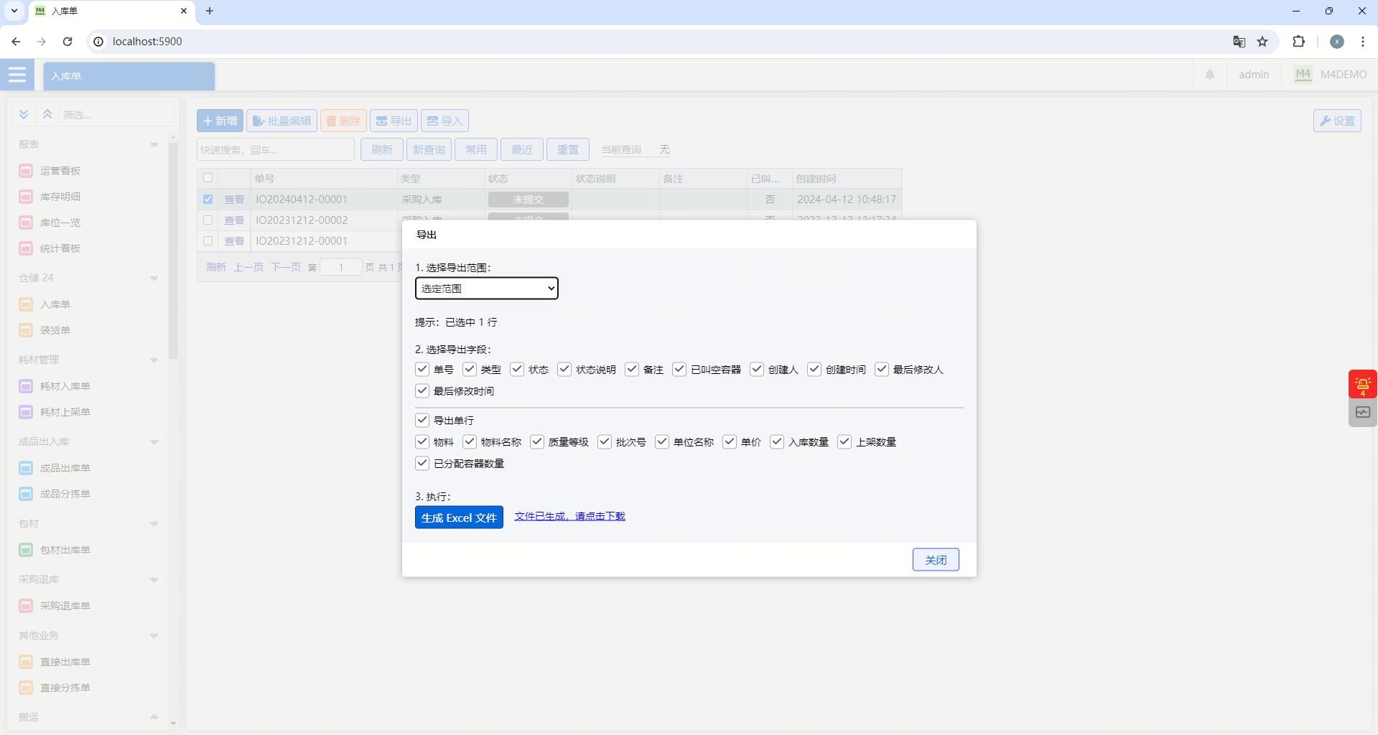Image resolution: width=1378 pixels, height=735 pixels.
Task: Collapse the 报表 sidebar group
Action: click(154, 145)
